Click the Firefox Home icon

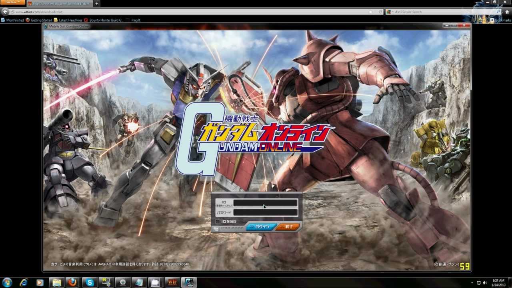(507, 12)
